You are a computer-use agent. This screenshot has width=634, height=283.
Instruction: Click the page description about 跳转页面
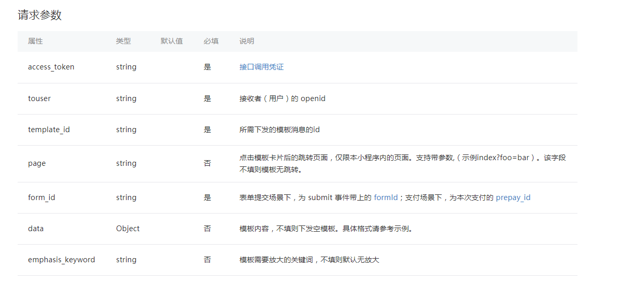pyautogui.click(x=403, y=163)
